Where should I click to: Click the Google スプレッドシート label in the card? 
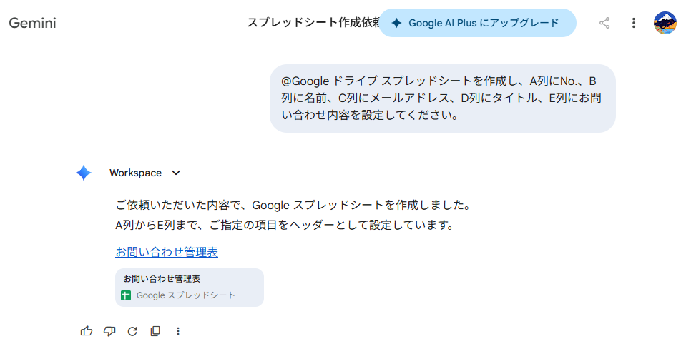186,295
